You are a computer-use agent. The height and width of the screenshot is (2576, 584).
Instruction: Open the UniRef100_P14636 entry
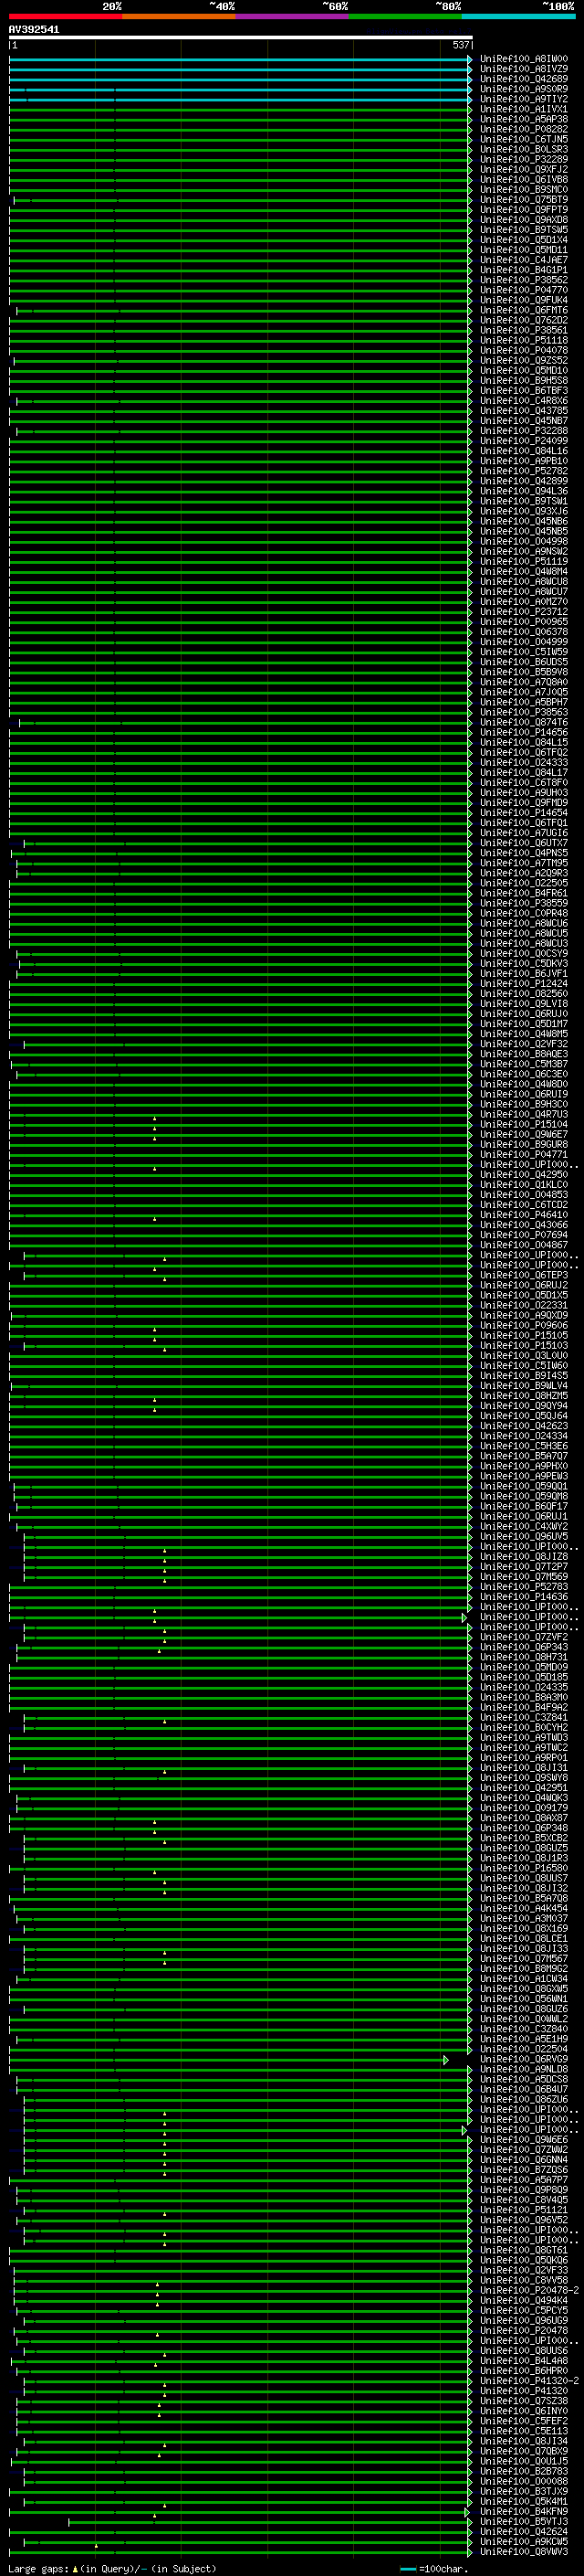(524, 1597)
